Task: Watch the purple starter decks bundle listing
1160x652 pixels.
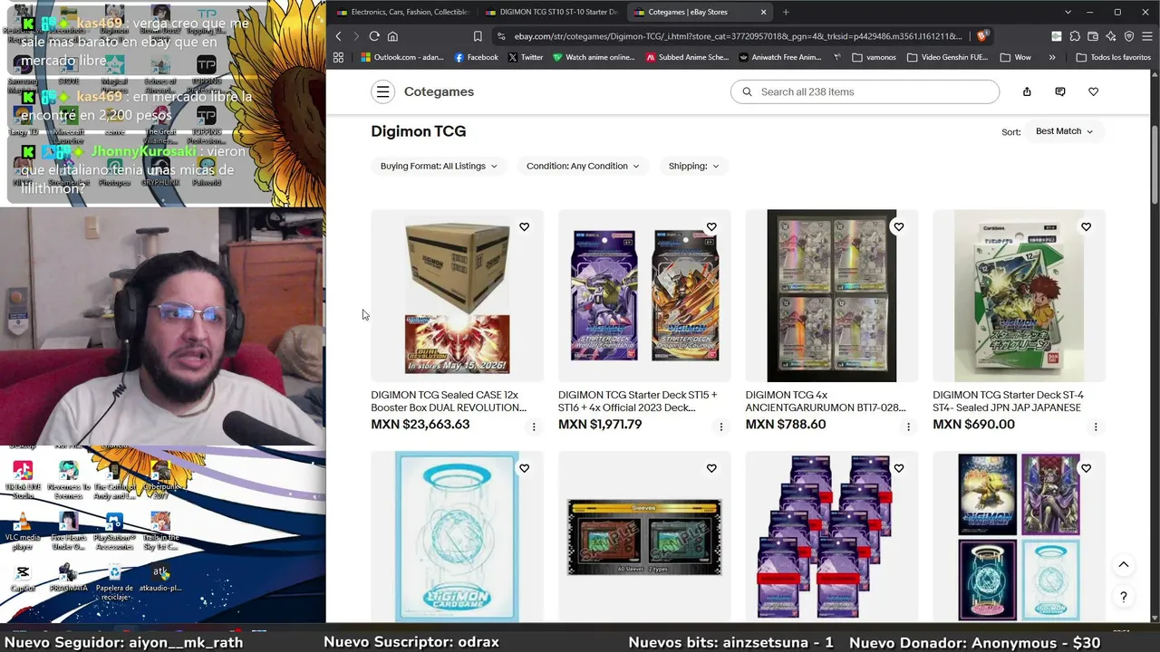Action: click(899, 469)
